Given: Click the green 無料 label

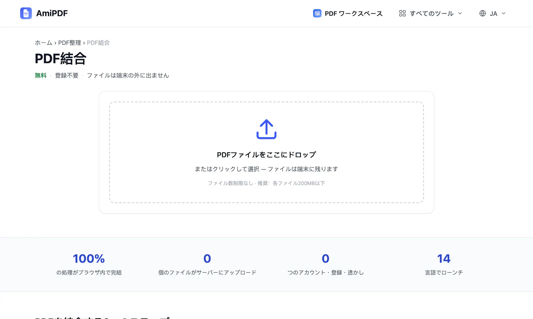Looking at the screenshot, I should [x=41, y=76].
